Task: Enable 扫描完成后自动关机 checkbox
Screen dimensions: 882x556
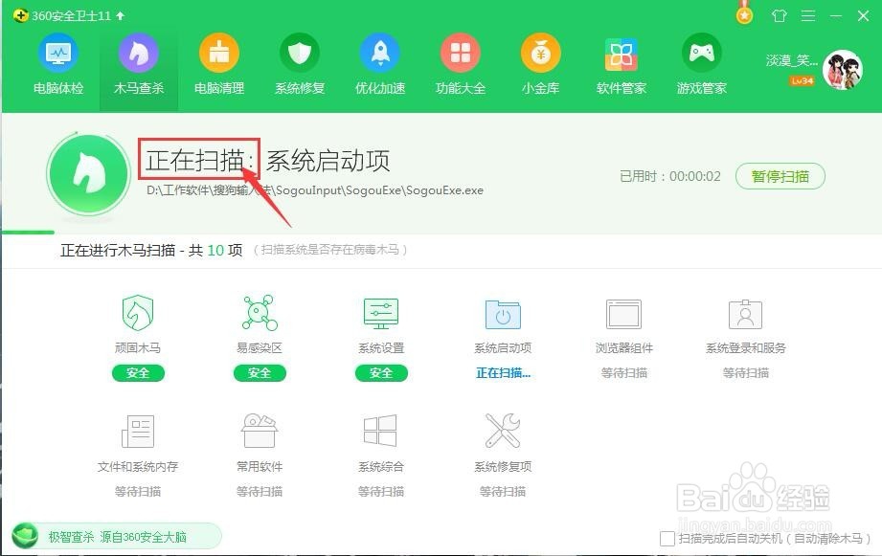Action: click(667, 539)
